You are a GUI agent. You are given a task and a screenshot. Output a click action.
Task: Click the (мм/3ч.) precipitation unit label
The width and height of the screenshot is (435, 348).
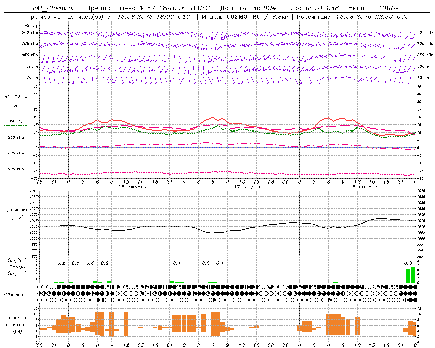(x=18, y=261)
